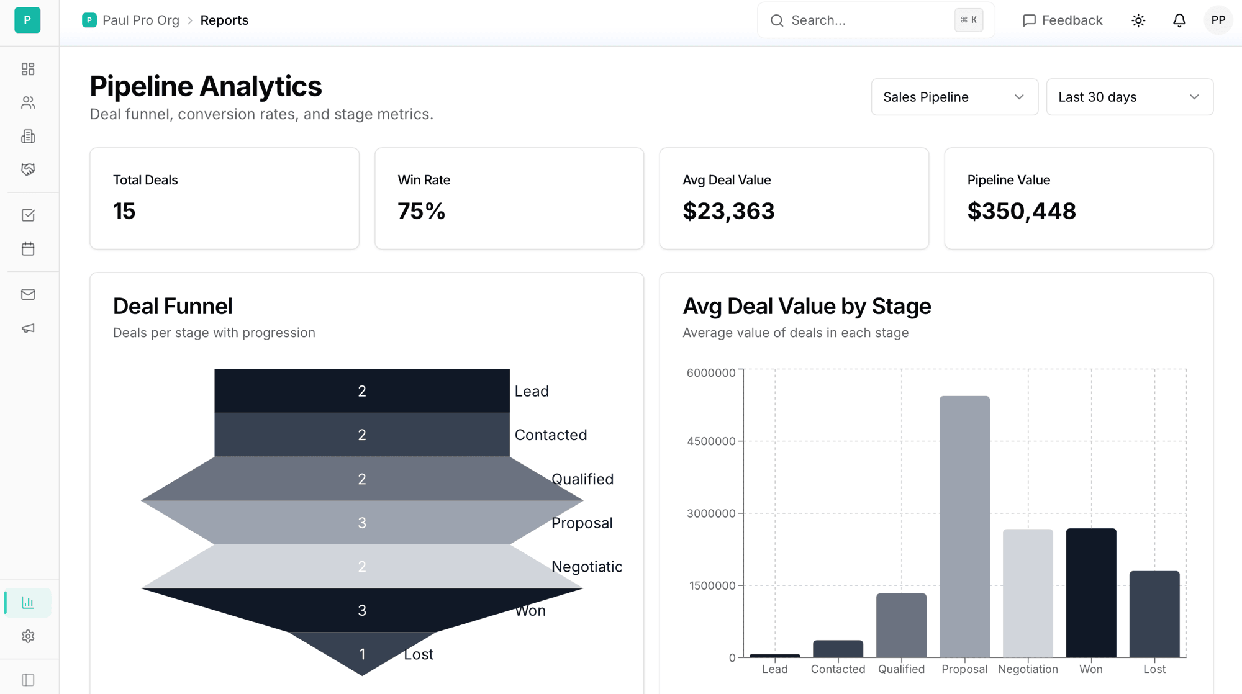This screenshot has height=694, width=1242.
Task: Collapse the sidebar with panel toggle icon
Action: click(x=28, y=680)
